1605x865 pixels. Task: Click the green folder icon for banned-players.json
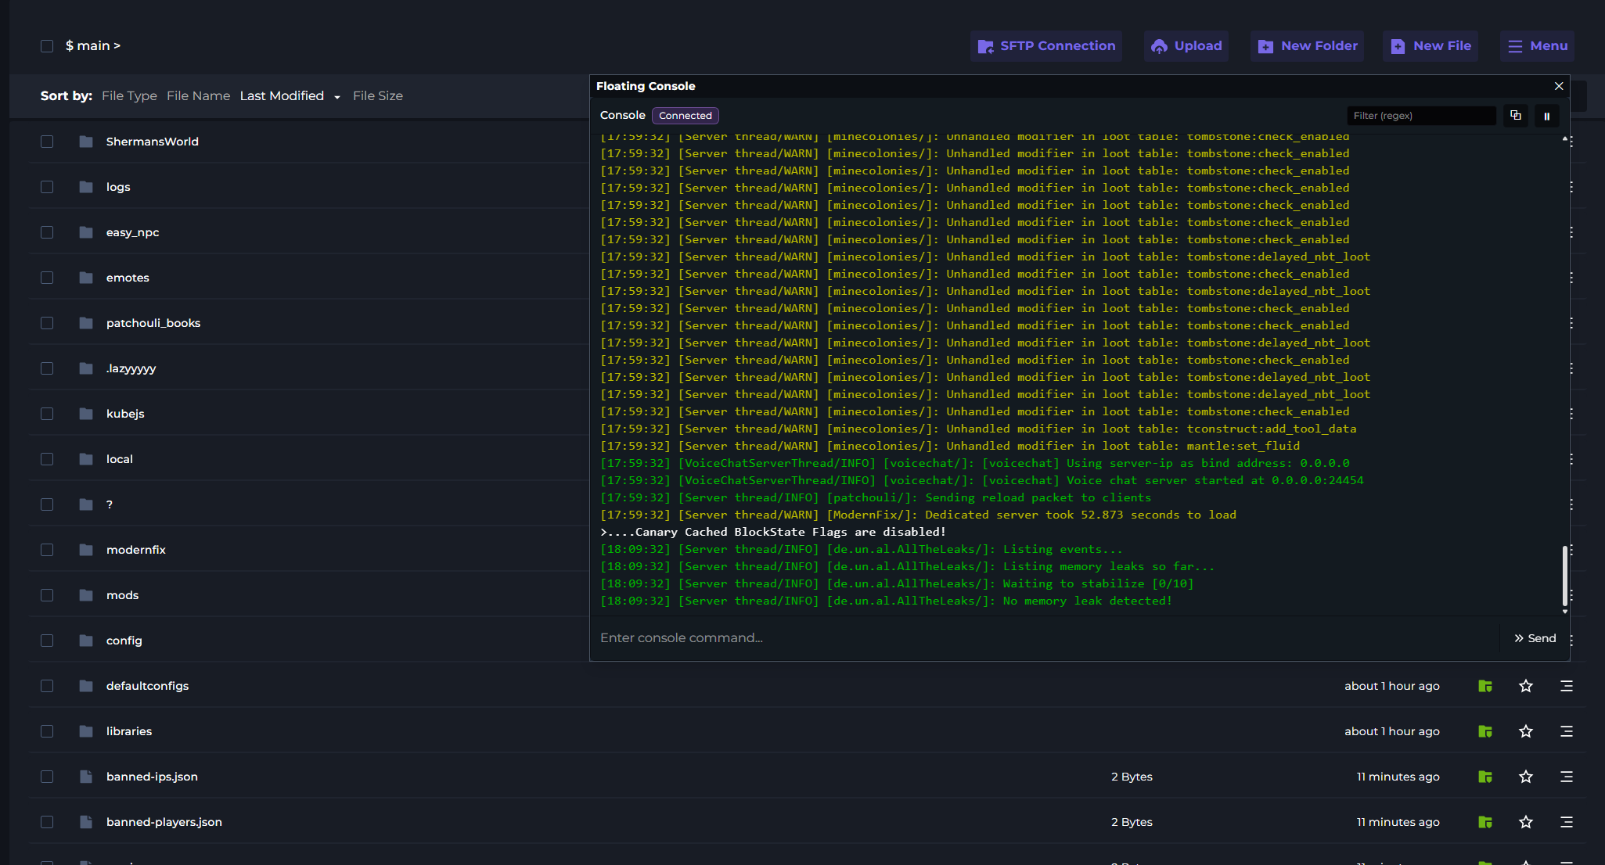pos(1484,822)
